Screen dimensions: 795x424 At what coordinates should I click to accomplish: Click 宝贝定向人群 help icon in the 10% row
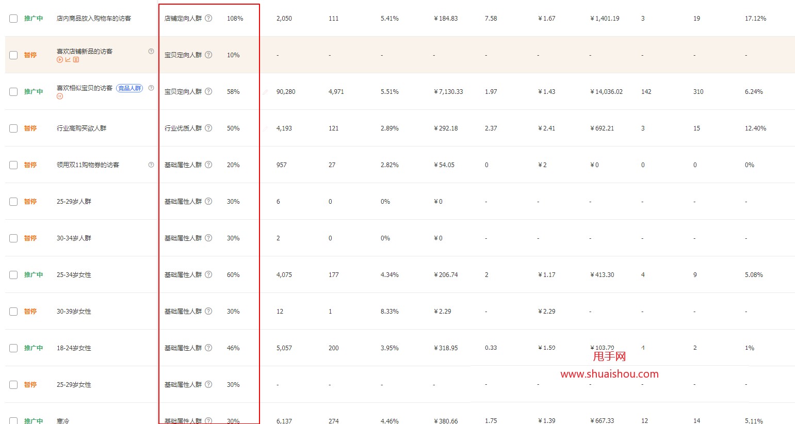click(x=208, y=55)
